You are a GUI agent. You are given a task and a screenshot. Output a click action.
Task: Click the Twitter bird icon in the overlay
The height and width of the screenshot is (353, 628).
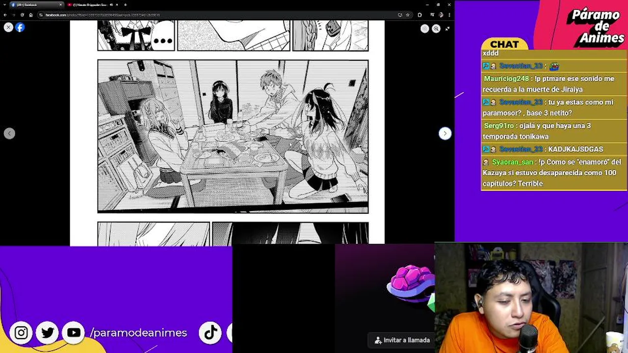48,333
